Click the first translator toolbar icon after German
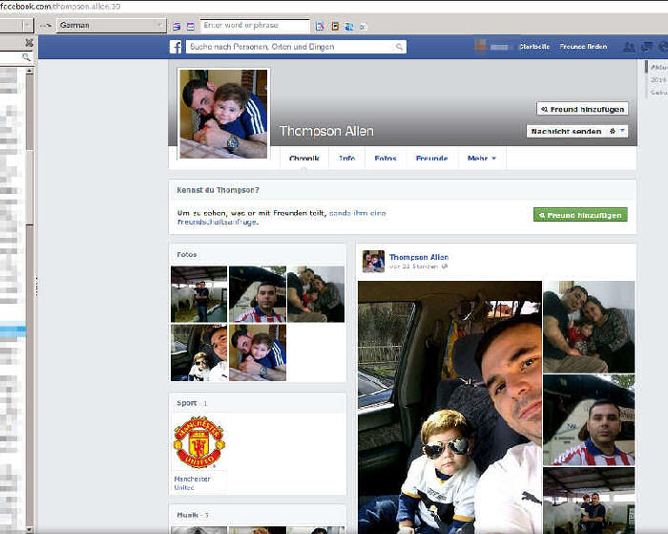Image resolution: width=668 pixels, height=534 pixels. click(177, 27)
